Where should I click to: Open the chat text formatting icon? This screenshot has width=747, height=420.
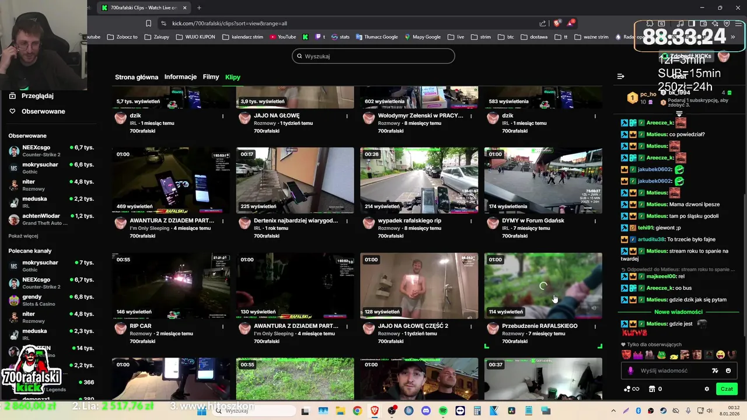point(715,370)
